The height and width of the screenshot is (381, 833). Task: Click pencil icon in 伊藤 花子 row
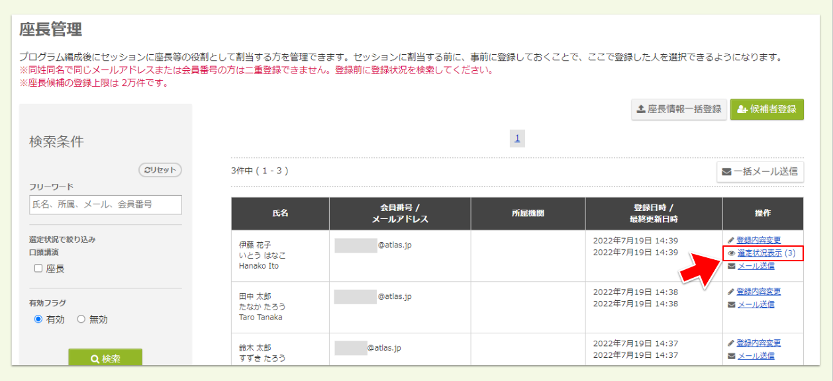pyautogui.click(x=730, y=240)
